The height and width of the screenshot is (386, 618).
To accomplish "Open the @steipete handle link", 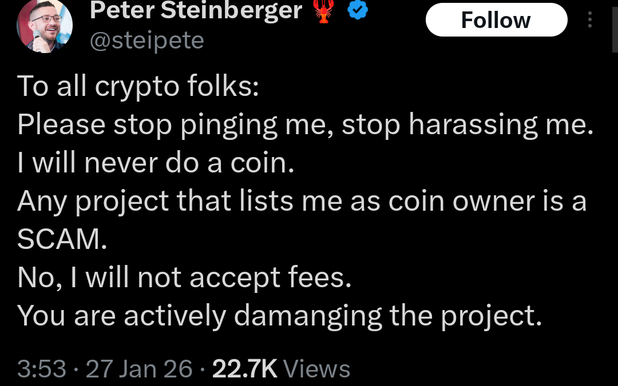I will [146, 40].
